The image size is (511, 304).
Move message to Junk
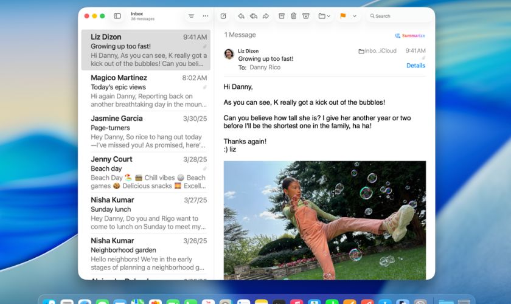coord(305,16)
